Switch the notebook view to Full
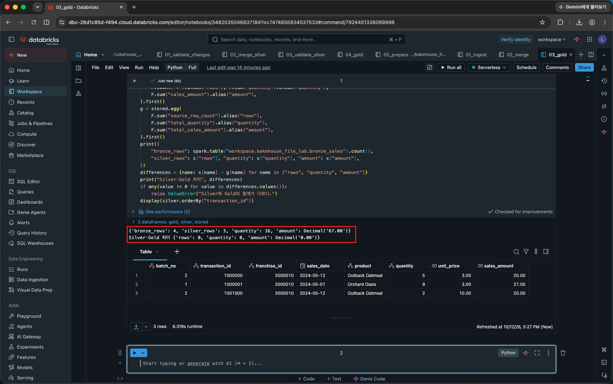 193,67
